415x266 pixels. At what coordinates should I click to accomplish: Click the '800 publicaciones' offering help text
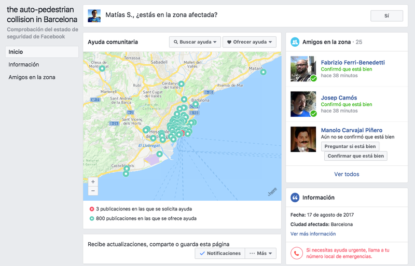[146, 218]
